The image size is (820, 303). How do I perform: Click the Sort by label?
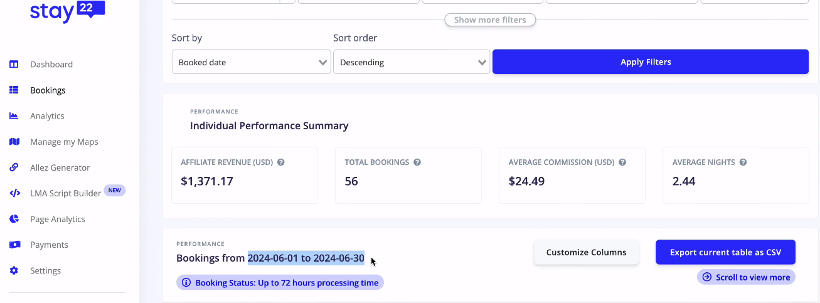pyautogui.click(x=187, y=38)
